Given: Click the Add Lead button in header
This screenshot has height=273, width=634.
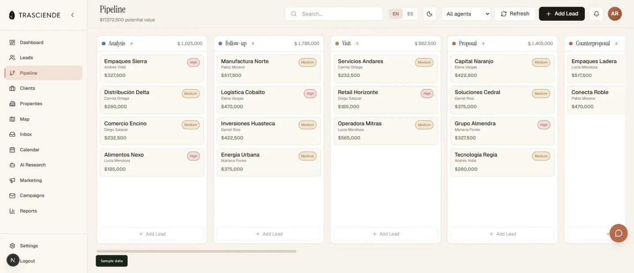Looking at the screenshot, I should 562,14.
